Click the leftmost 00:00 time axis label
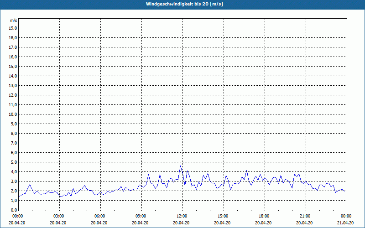 tap(18, 216)
